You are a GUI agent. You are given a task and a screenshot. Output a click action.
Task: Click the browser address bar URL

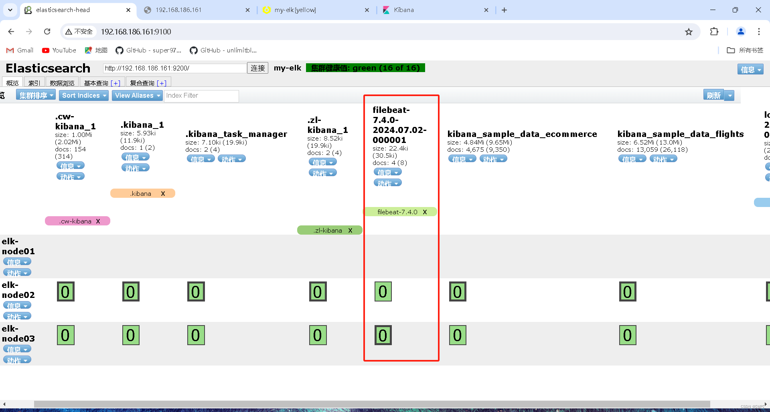pos(136,32)
